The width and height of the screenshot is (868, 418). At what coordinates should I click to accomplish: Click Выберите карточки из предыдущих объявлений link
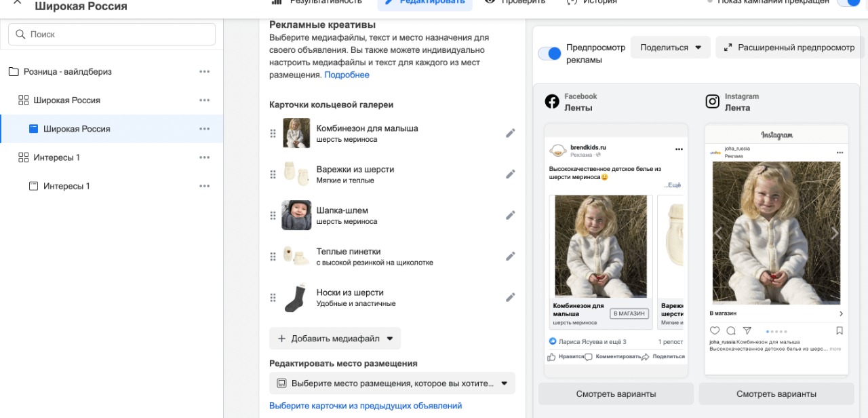(x=366, y=406)
